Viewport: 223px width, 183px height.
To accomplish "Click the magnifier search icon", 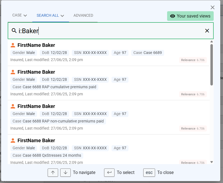I will (14, 31).
